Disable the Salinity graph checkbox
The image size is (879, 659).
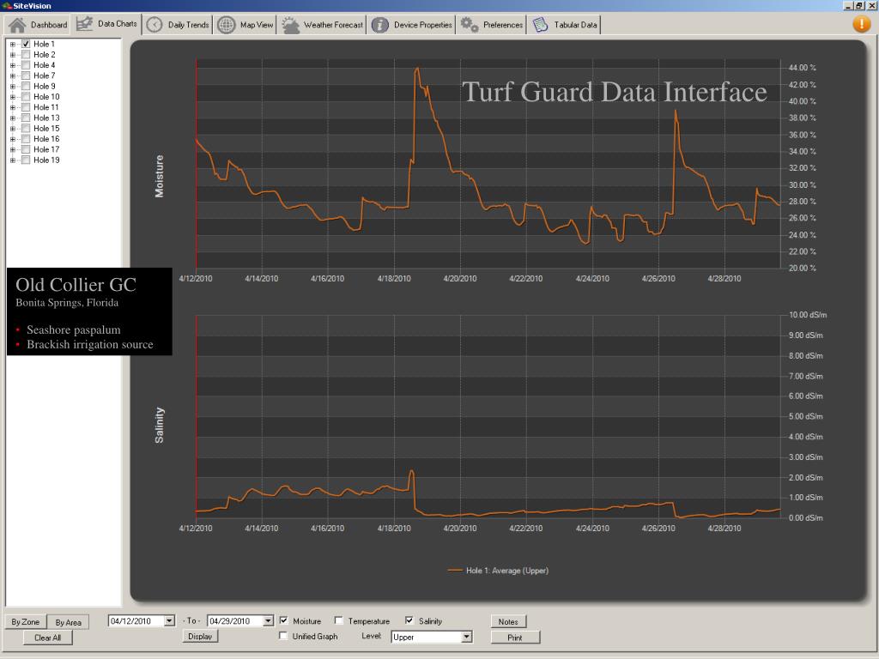(x=409, y=620)
